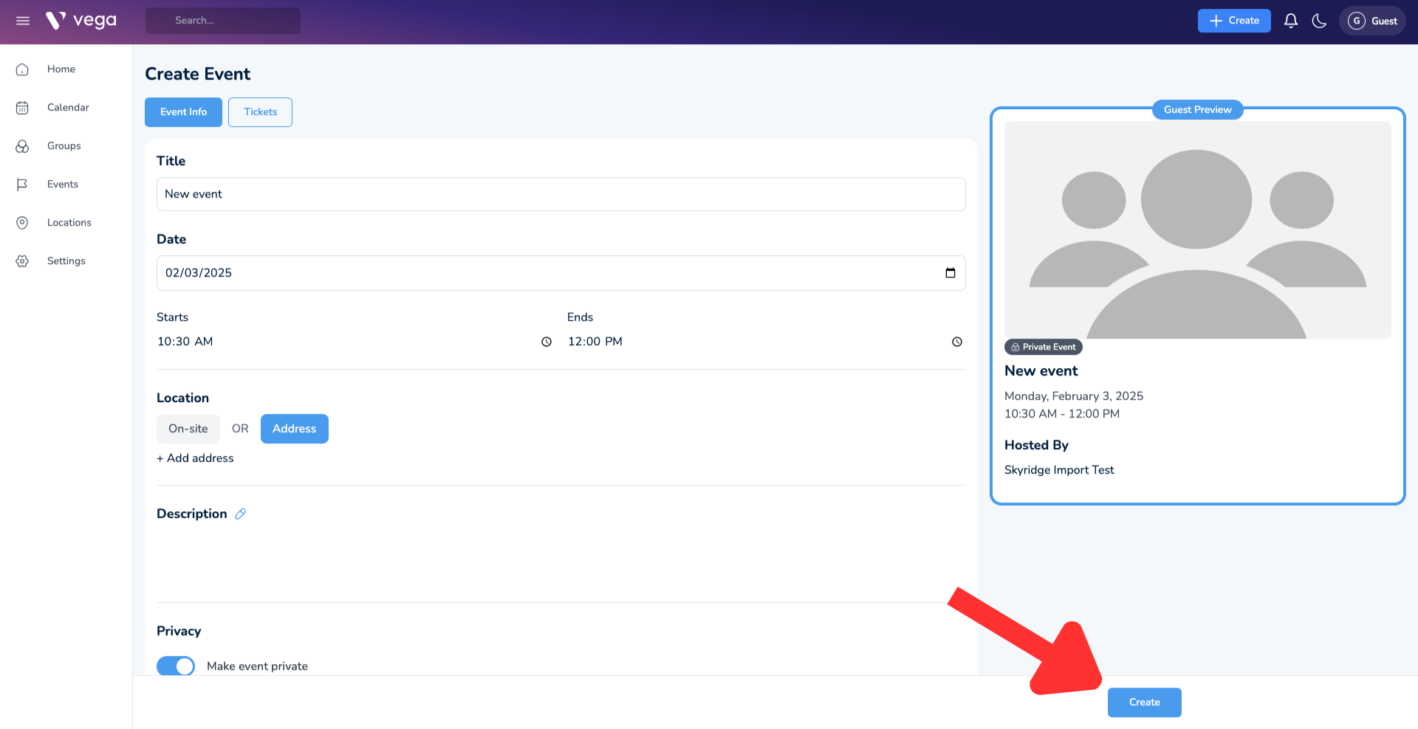This screenshot has width=1418, height=729.
Task: Click the Vega logo
Action: click(81, 21)
